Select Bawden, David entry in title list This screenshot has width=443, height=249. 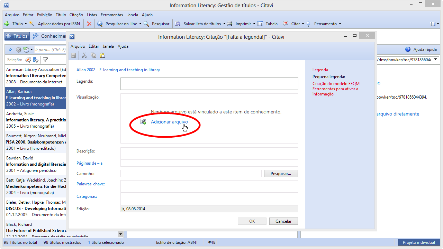(x=35, y=164)
